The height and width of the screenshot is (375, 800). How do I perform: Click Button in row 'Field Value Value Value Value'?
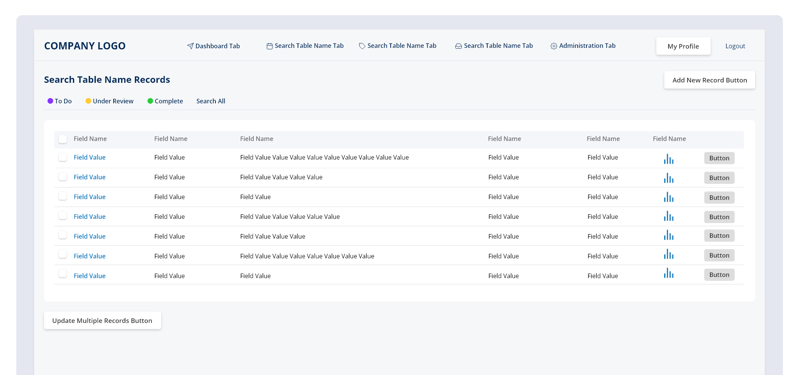coord(719,178)
